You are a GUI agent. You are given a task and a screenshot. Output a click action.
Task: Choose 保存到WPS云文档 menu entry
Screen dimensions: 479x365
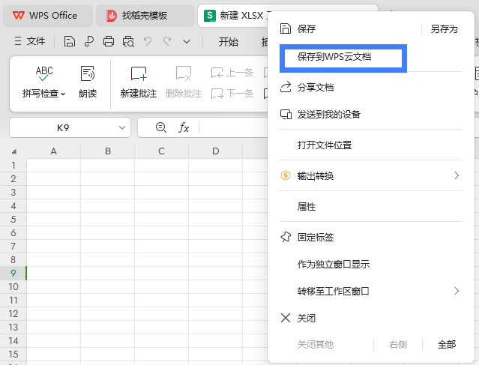tap(334, 57)
